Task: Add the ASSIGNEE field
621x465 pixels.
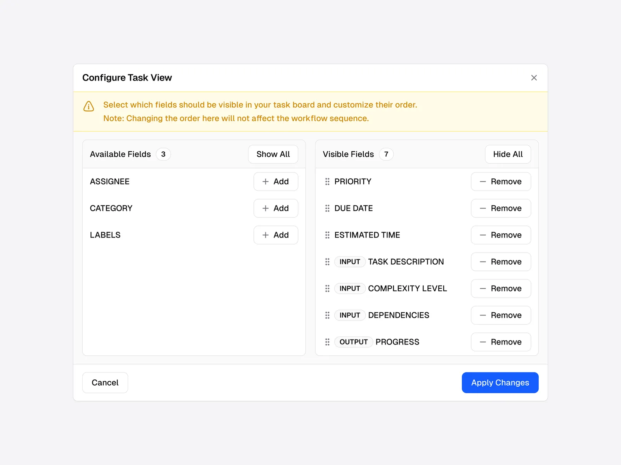Action: point(276,181)
